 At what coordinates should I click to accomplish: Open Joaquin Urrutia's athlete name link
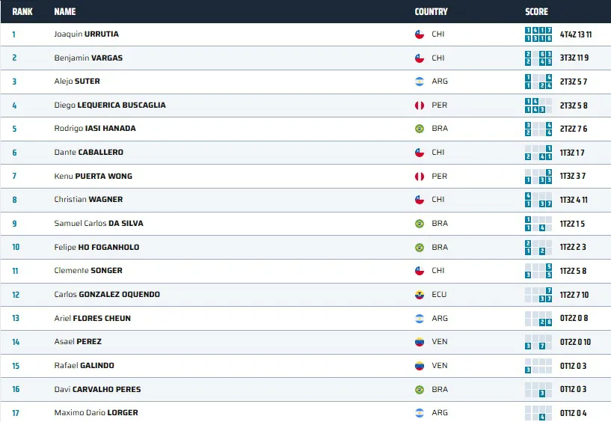[x=86, y=34]
